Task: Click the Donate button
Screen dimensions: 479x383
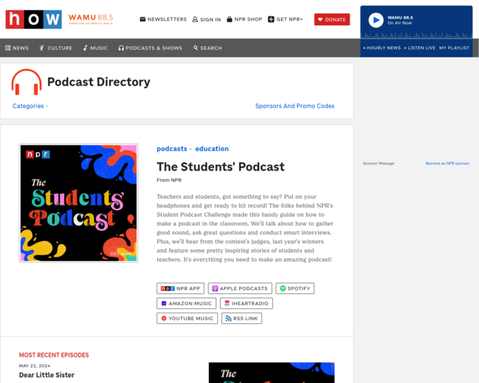Action: tap(332, 19)
